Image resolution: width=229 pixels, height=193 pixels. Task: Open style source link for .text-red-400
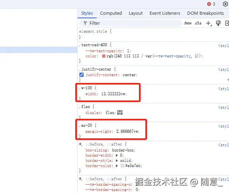coord(223,45)
